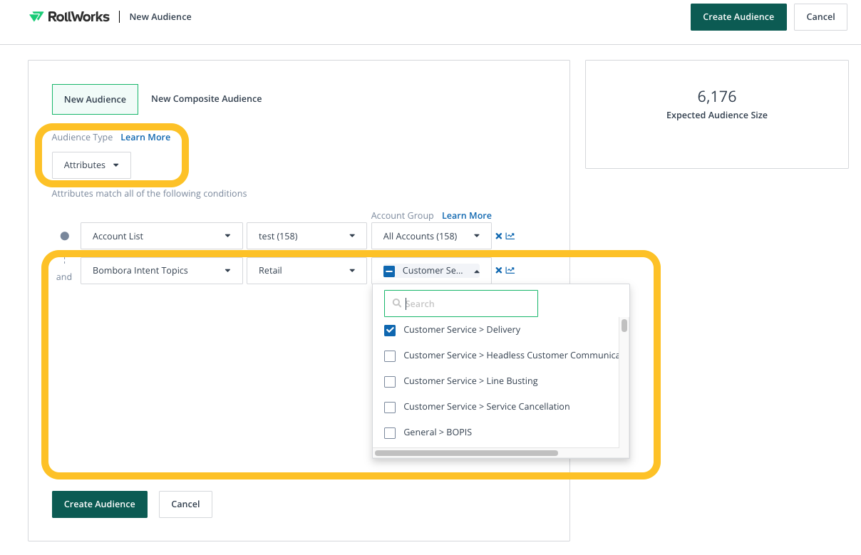Open the Retail category dropdown
Screen dimensions: 861x555
click(307, 270)
